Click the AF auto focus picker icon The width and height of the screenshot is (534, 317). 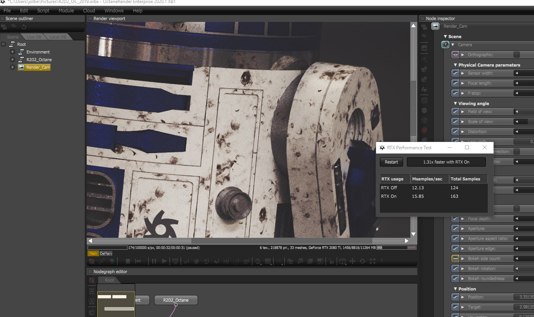[186, 262]
